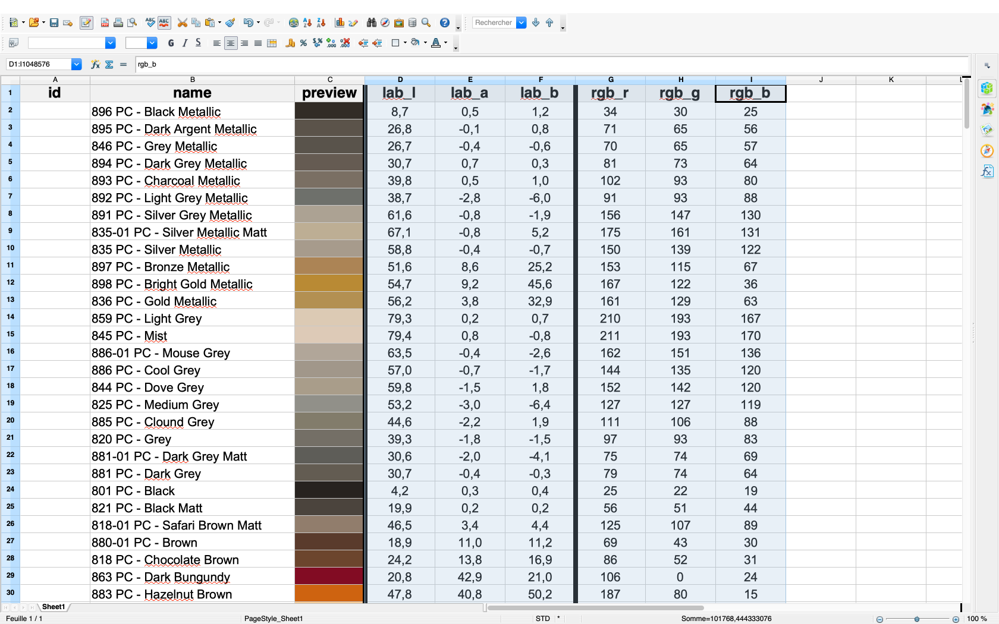
Task: Select the Sheet1 tab
Action: [54, 607]
